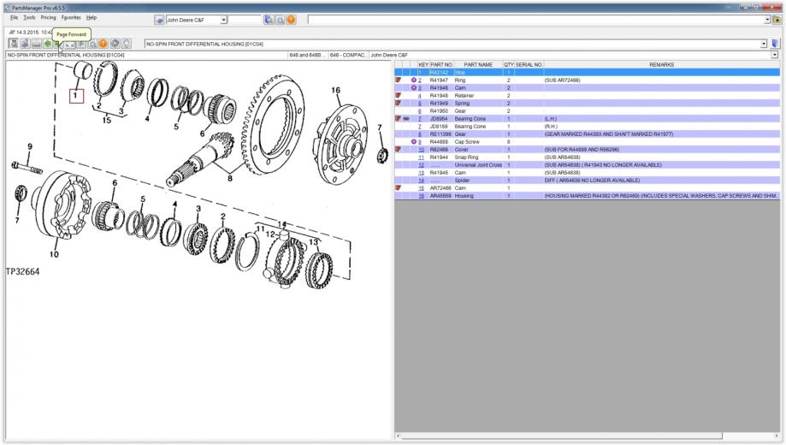Click the first icon in diagram toolbar
786x445 pixels.
click(x=14, y=44)
